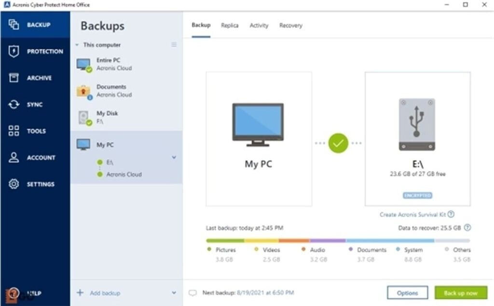Click help icon next to Data to recover
This screenshot has height=306, width=494.
(467, 228)
